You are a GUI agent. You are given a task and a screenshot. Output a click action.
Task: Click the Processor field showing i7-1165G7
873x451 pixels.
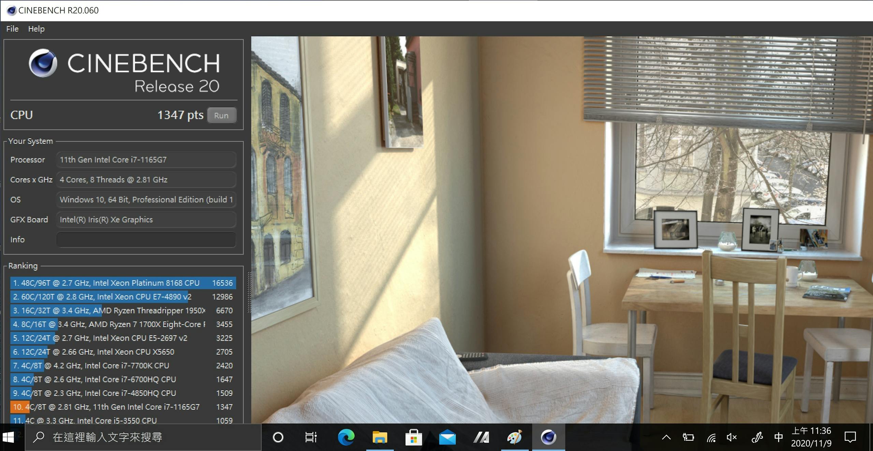[146, 160]
